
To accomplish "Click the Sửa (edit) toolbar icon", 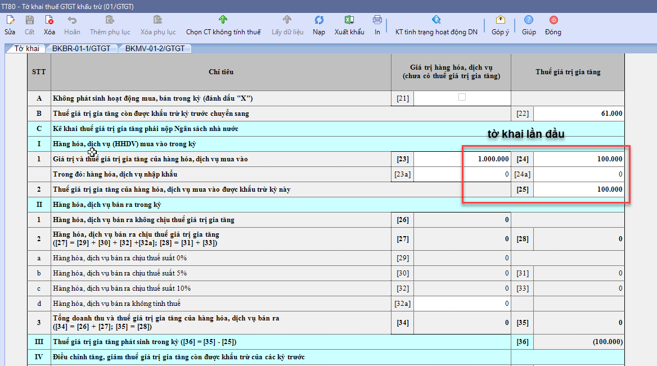I will (x=10, y=20).
